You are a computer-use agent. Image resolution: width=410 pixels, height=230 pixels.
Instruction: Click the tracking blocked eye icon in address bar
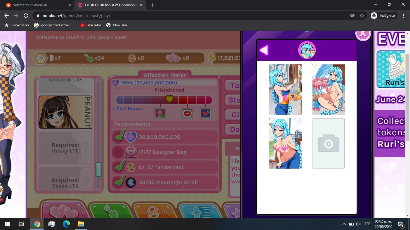pos(352,16)
